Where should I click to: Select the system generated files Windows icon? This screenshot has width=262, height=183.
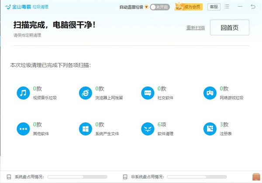[x=85, y=129]
